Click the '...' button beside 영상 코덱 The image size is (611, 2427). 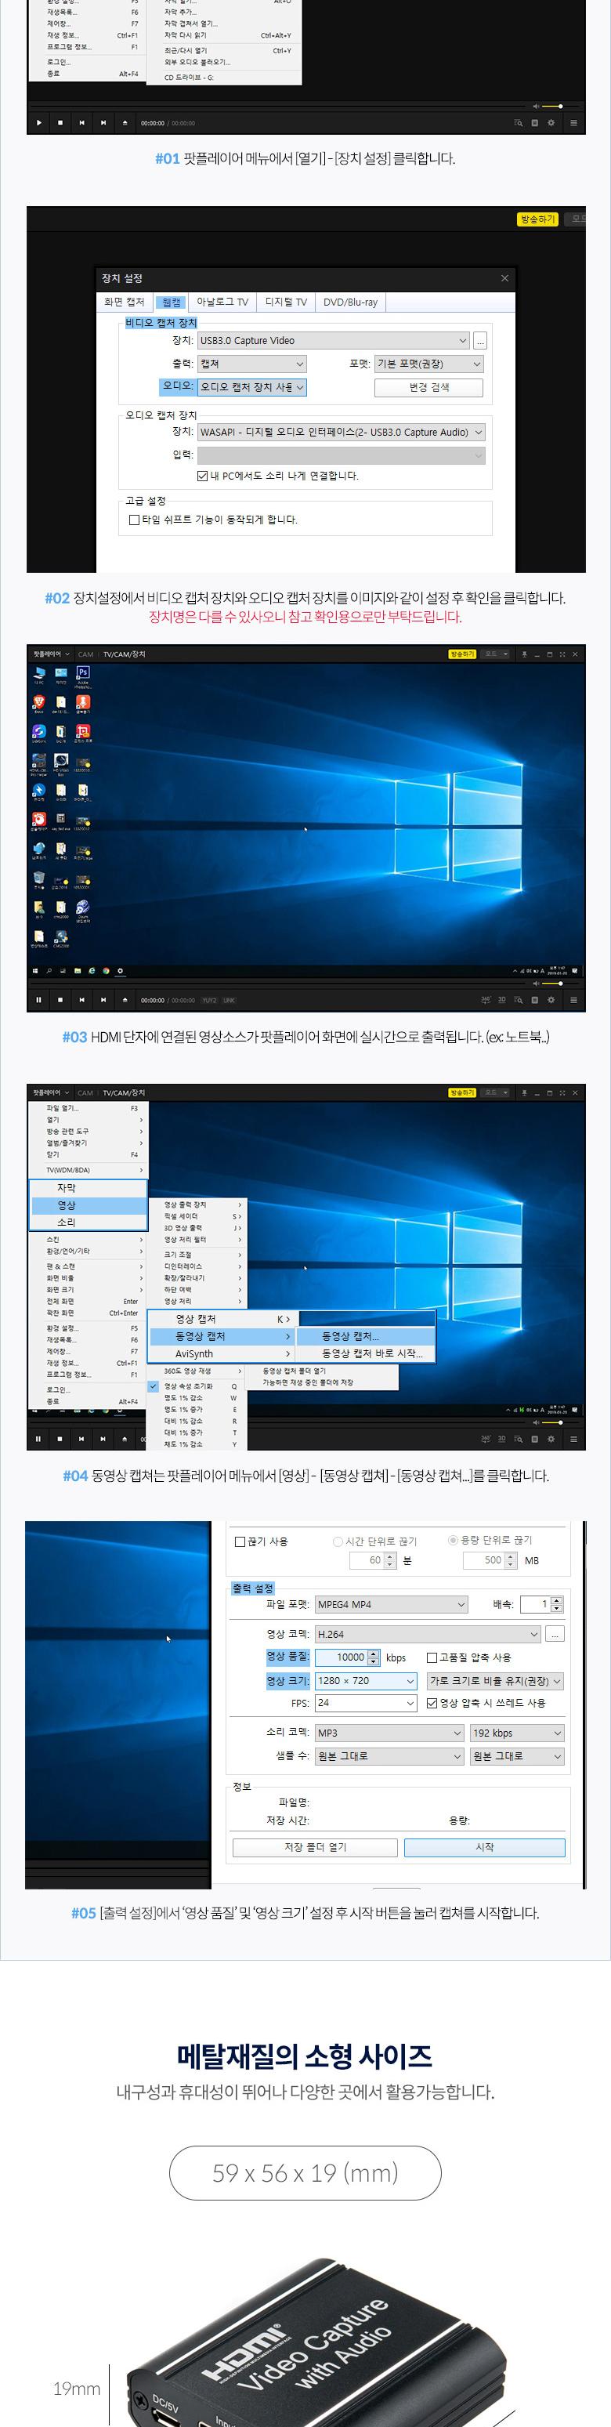[555, 1635]
